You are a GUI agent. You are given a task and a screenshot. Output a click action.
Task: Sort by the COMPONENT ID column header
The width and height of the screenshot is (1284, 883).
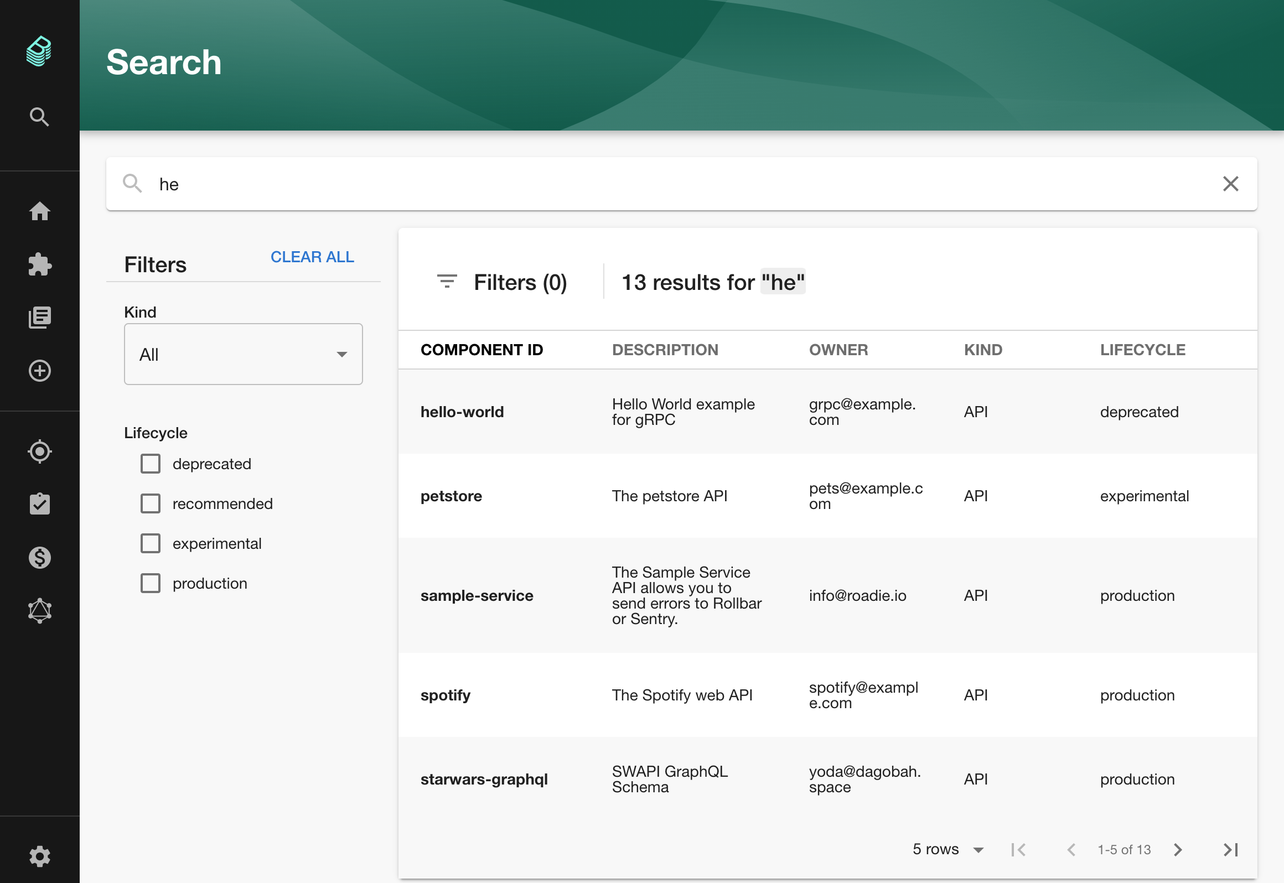pos(482,350)
